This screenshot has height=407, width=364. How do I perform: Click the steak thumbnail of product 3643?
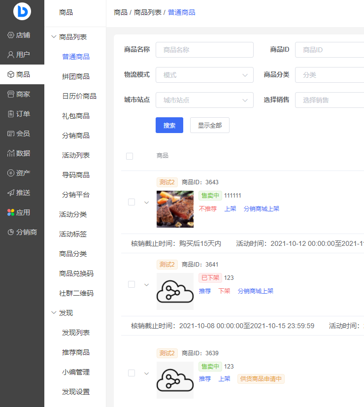point(175,209)
